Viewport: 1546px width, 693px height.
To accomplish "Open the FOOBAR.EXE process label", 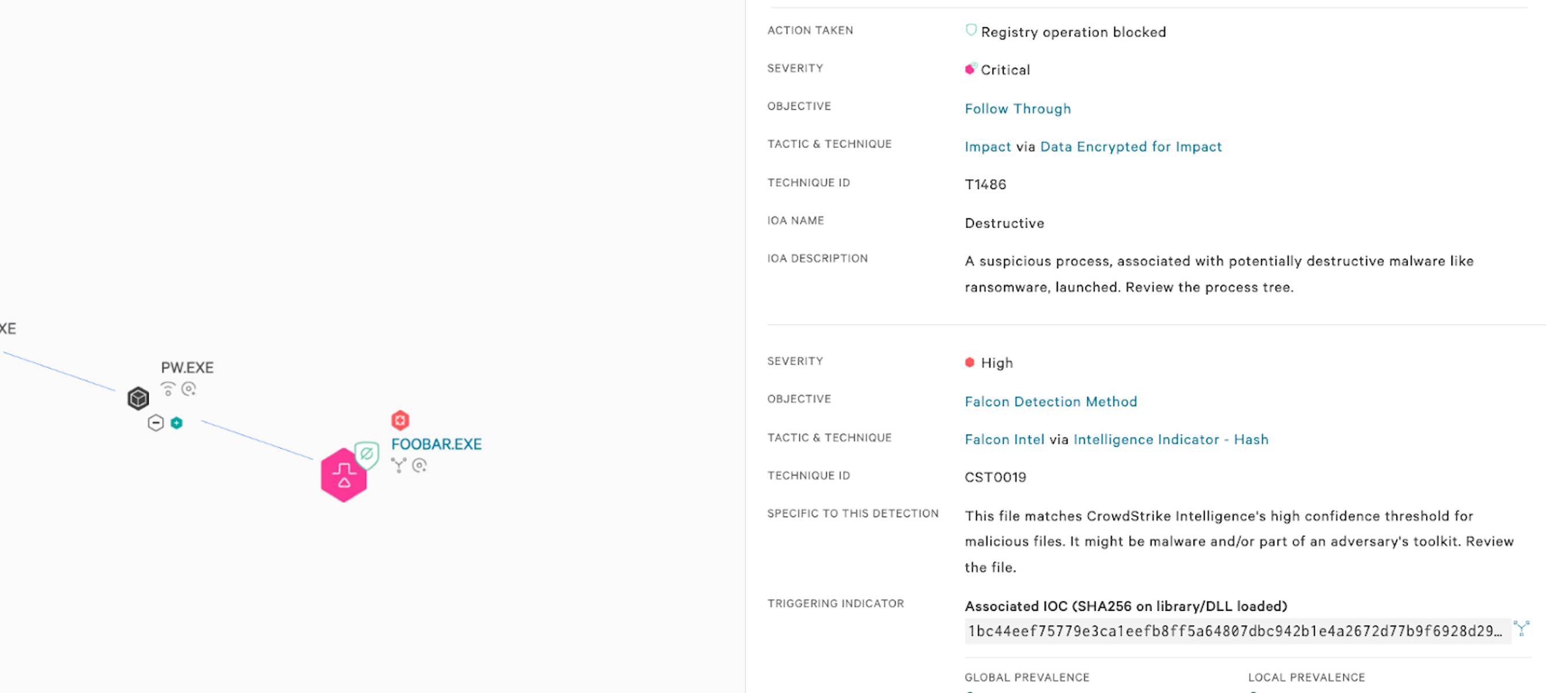I will 436,444.
